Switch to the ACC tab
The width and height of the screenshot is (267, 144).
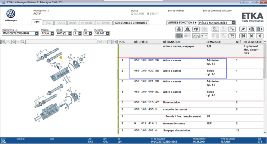click(48, 23)
